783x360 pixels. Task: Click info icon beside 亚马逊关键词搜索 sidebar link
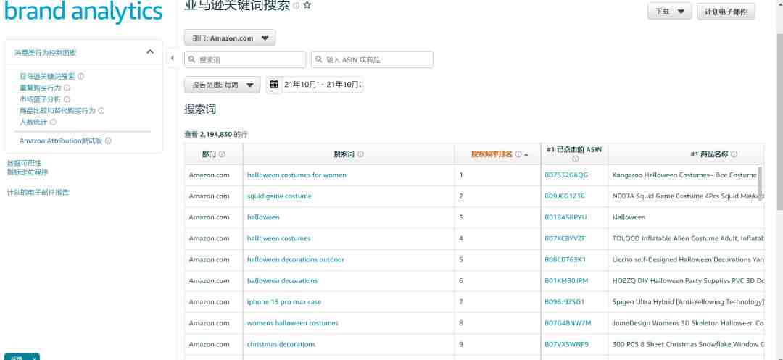click(x=81, y=76)
